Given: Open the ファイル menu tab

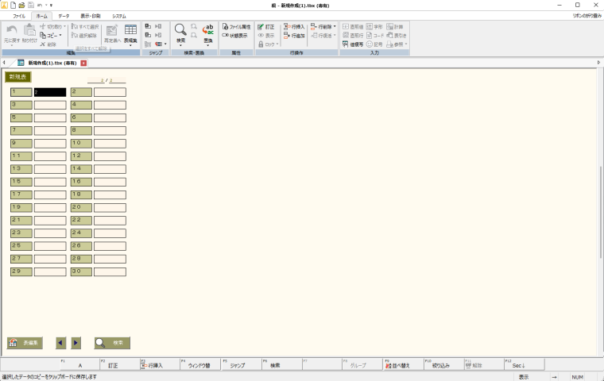Looking at the screenshot, I should 18,16.
